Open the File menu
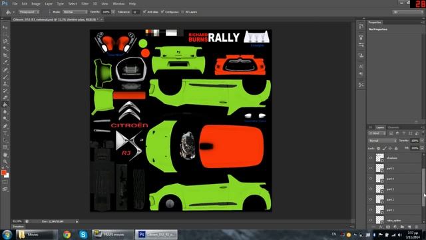The image size is (426, 240). pyautogui.click(x=15, y=4)
